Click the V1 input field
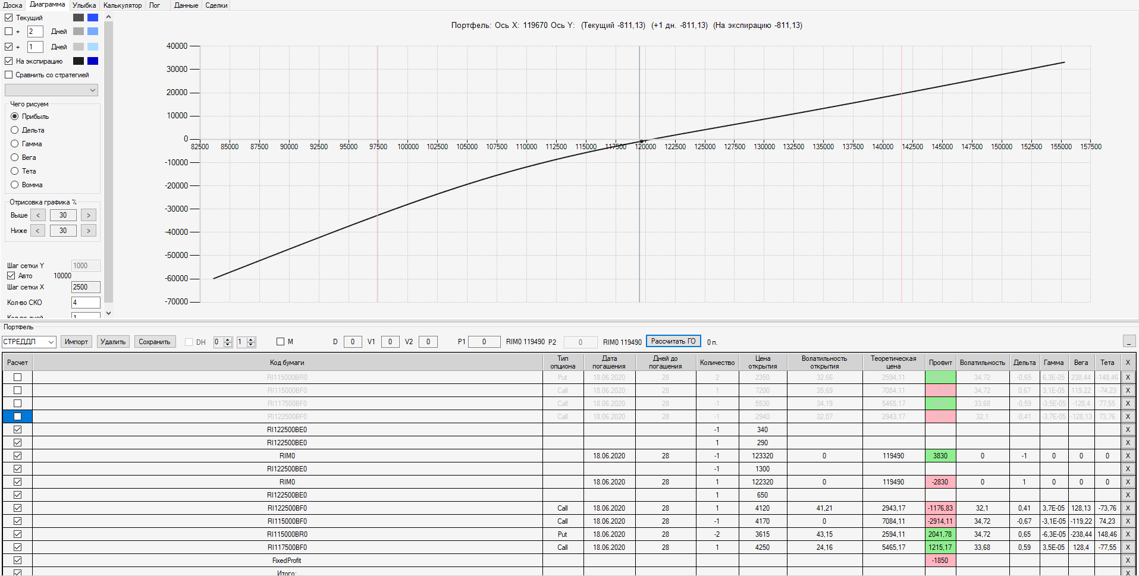This screenshot has height=576, width=1139. (x=390, y=342)
